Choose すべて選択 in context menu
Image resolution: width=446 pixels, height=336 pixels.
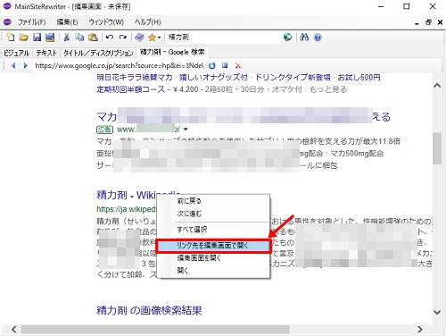213,230
